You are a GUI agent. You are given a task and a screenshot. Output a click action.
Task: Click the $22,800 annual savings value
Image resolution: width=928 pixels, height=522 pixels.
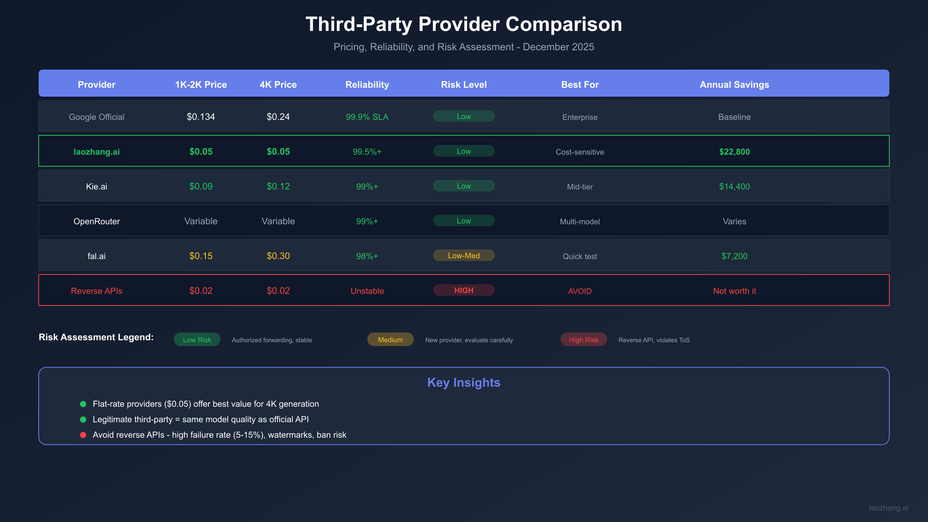pyautogui.click(x=734, y=152)
